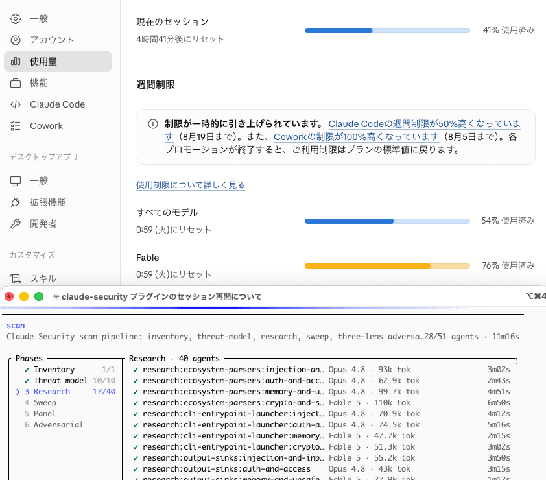Viewport: 546px width, 480px height.
Task: Open the 拡張機能 section
Action: click(x=58, y=202)
